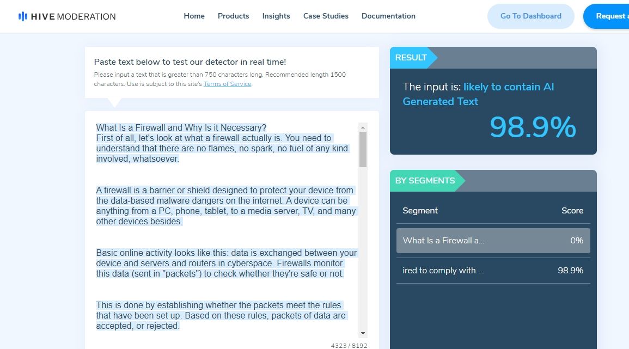The image size is (629, 349).
Task: Select the 'What Is a Firewall a...' segment row
Action: click(x=493, y=240)
